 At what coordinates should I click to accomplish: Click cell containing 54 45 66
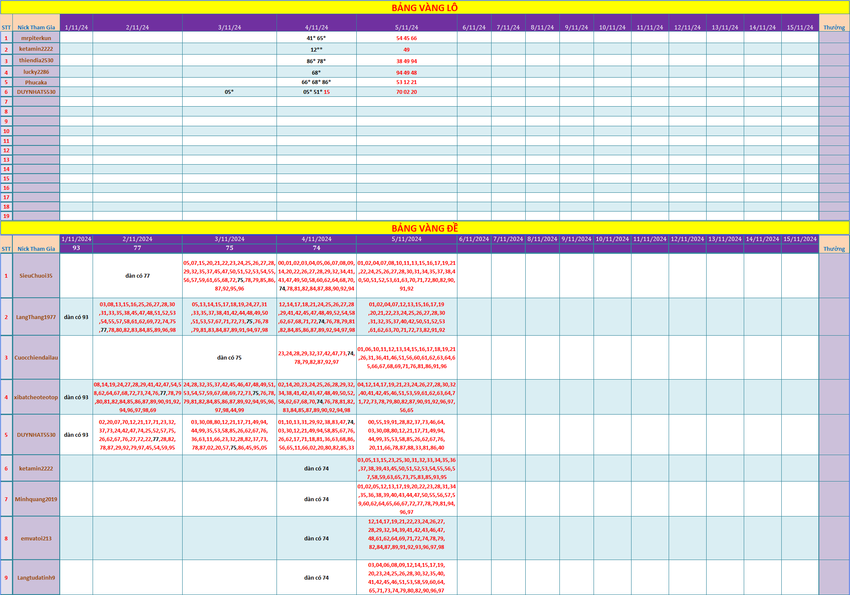point(406,38)
